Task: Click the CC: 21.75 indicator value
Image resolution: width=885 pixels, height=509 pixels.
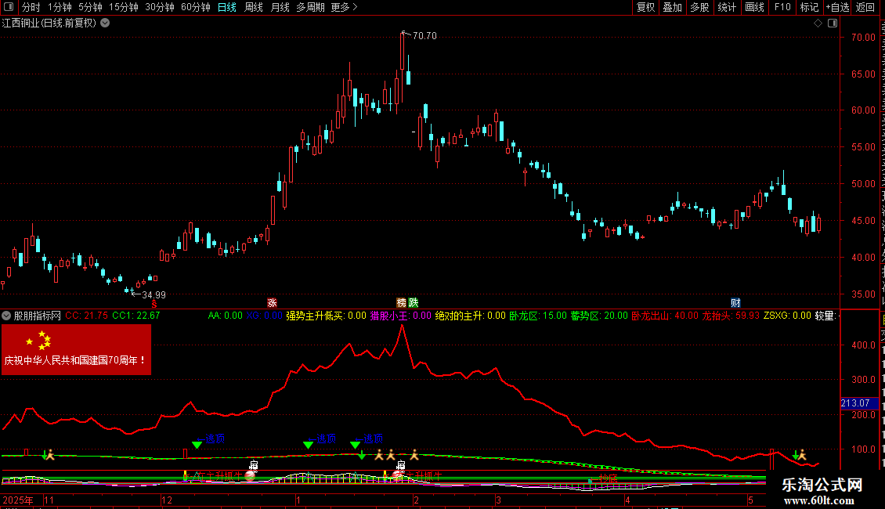Action: click(86, 316)
